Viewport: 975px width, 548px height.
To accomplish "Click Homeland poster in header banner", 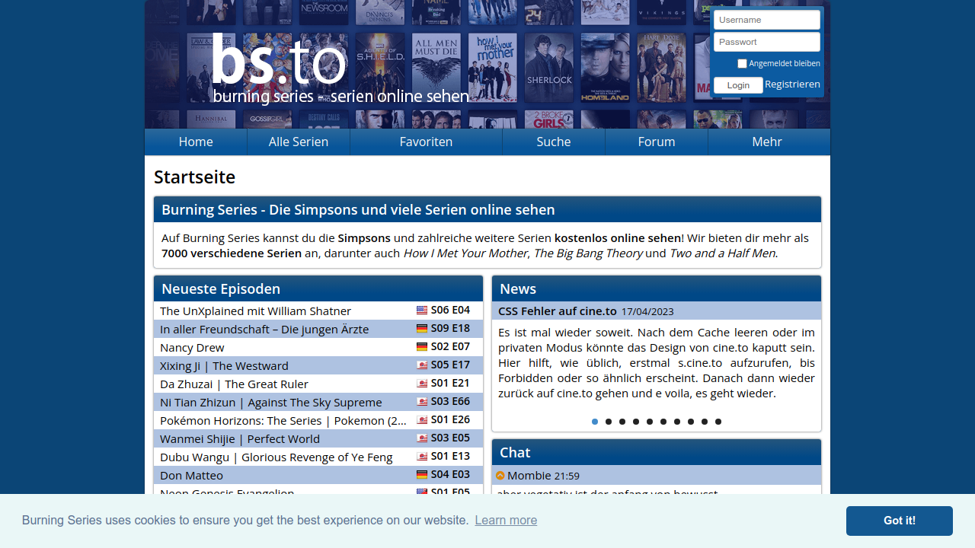I will tap(606, 68).
